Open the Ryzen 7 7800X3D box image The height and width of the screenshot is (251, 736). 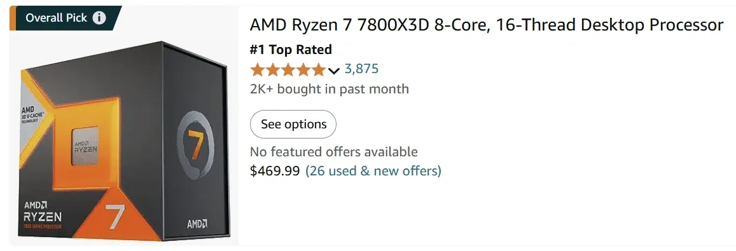(125, 140)
